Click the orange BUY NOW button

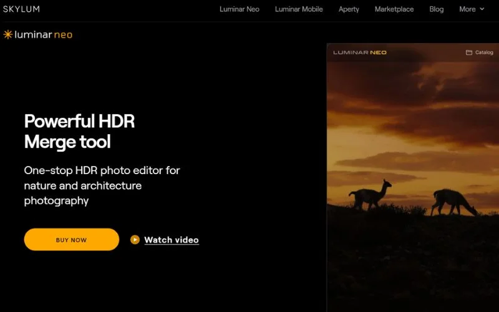[x=71, y=240]
